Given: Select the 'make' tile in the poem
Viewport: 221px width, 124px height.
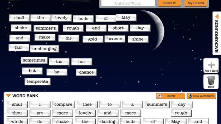Looking at the screenshot, I should coord(45,37).
